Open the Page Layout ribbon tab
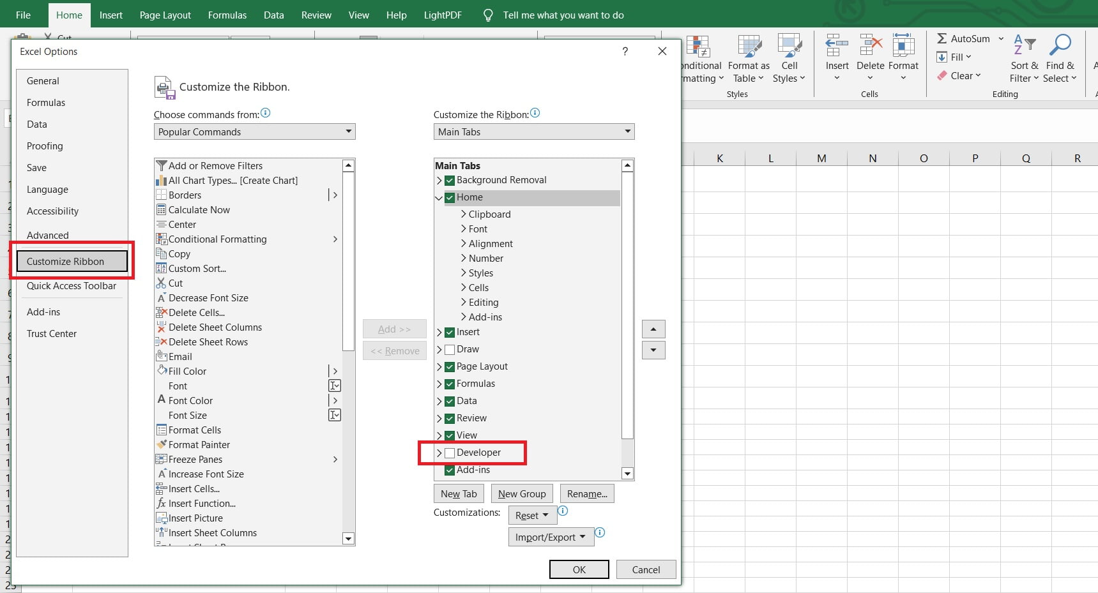1098x593 pixels. pos(165,15)
